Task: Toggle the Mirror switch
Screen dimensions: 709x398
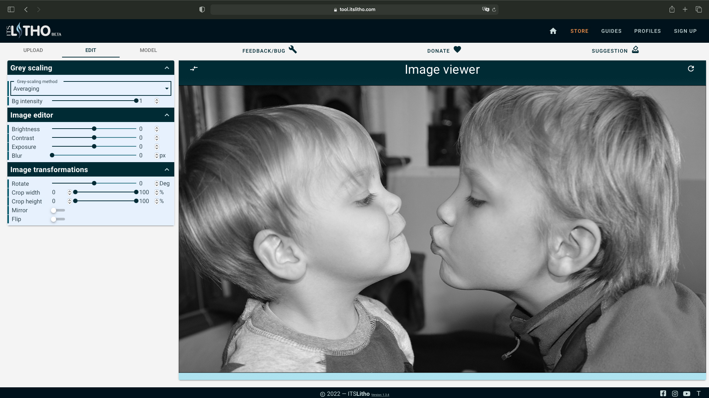Action: click(58, 210)
